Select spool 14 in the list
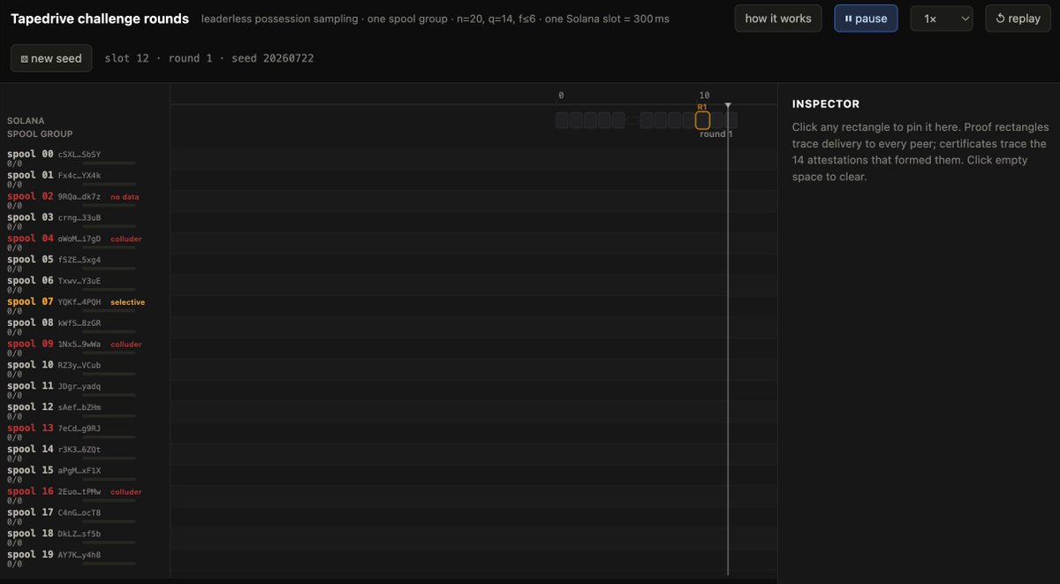This screenshot has width=1060, height=584. [30, 449]
